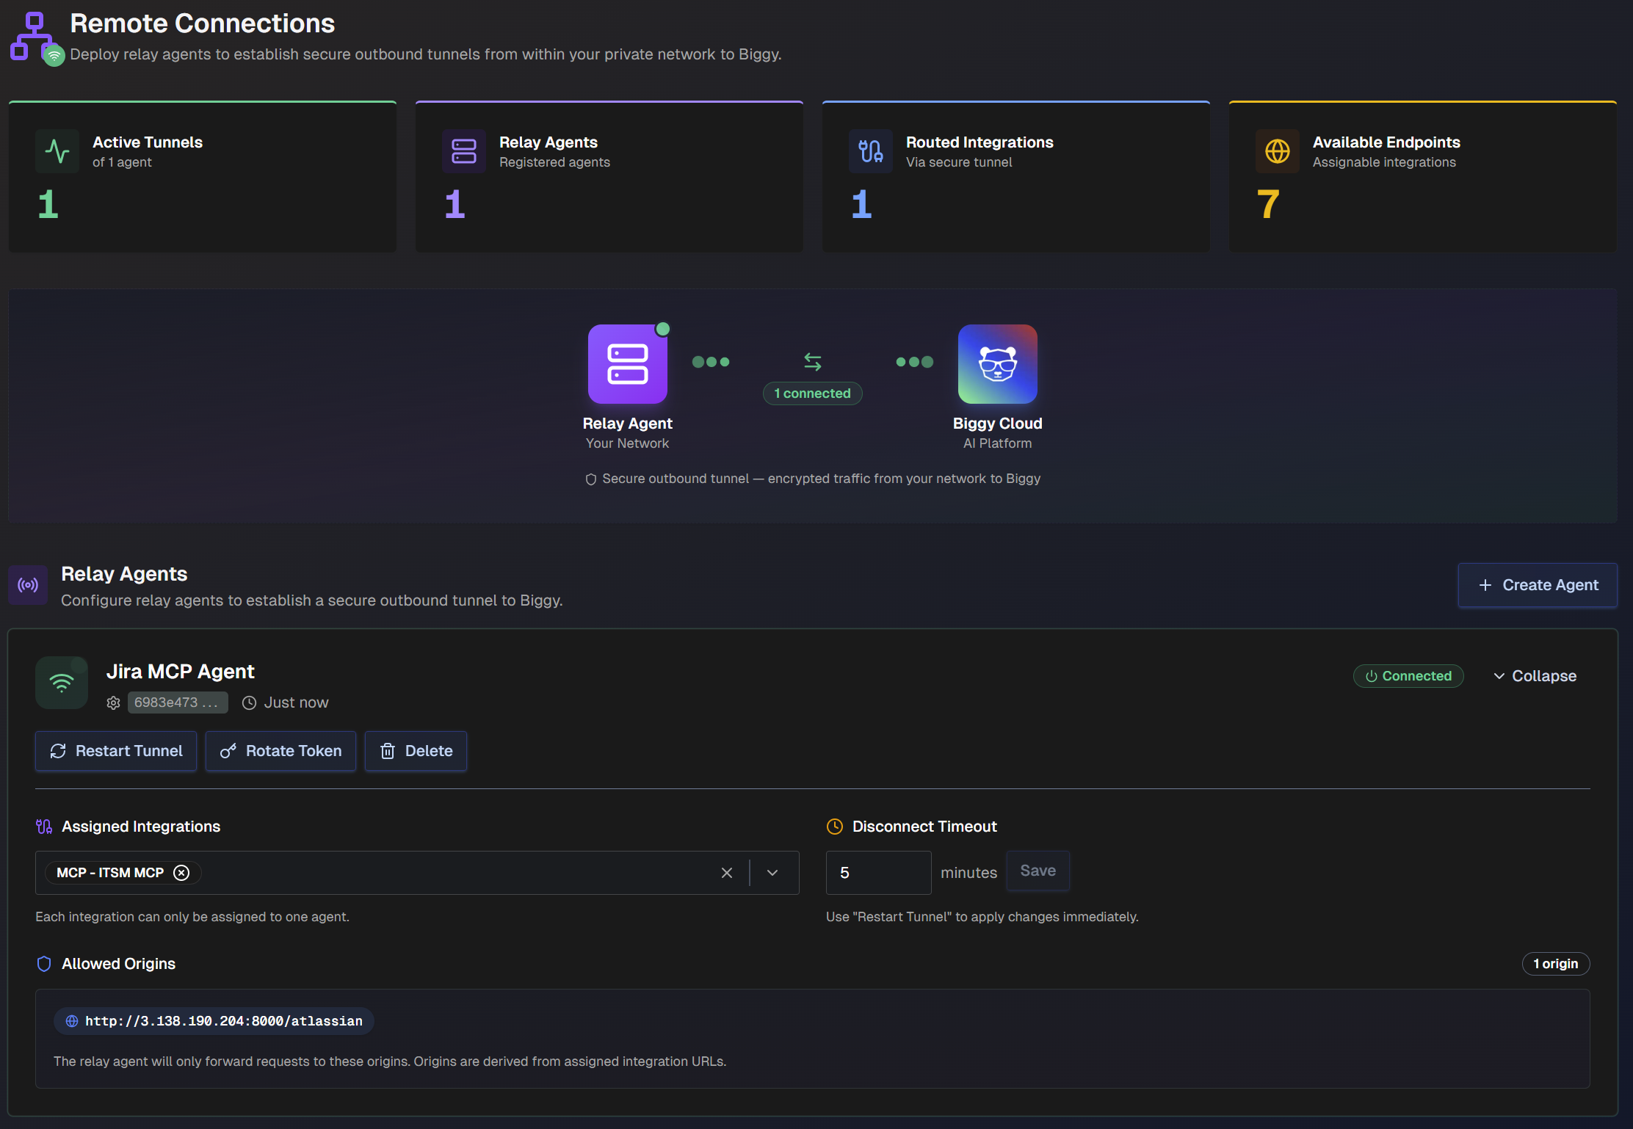Image resolution: width=1633 pixels, height=1129 pixels.
Task: Select the Biggy Cloud panda icon
Action: [x=997, y=363]
